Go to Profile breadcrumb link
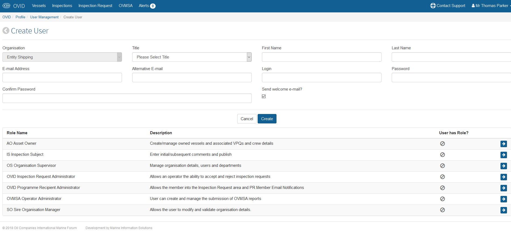 pos(20,17)
